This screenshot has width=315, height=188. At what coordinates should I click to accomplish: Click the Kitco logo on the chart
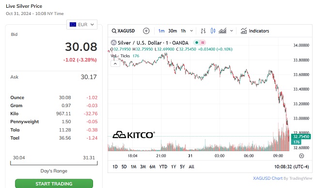134,135
